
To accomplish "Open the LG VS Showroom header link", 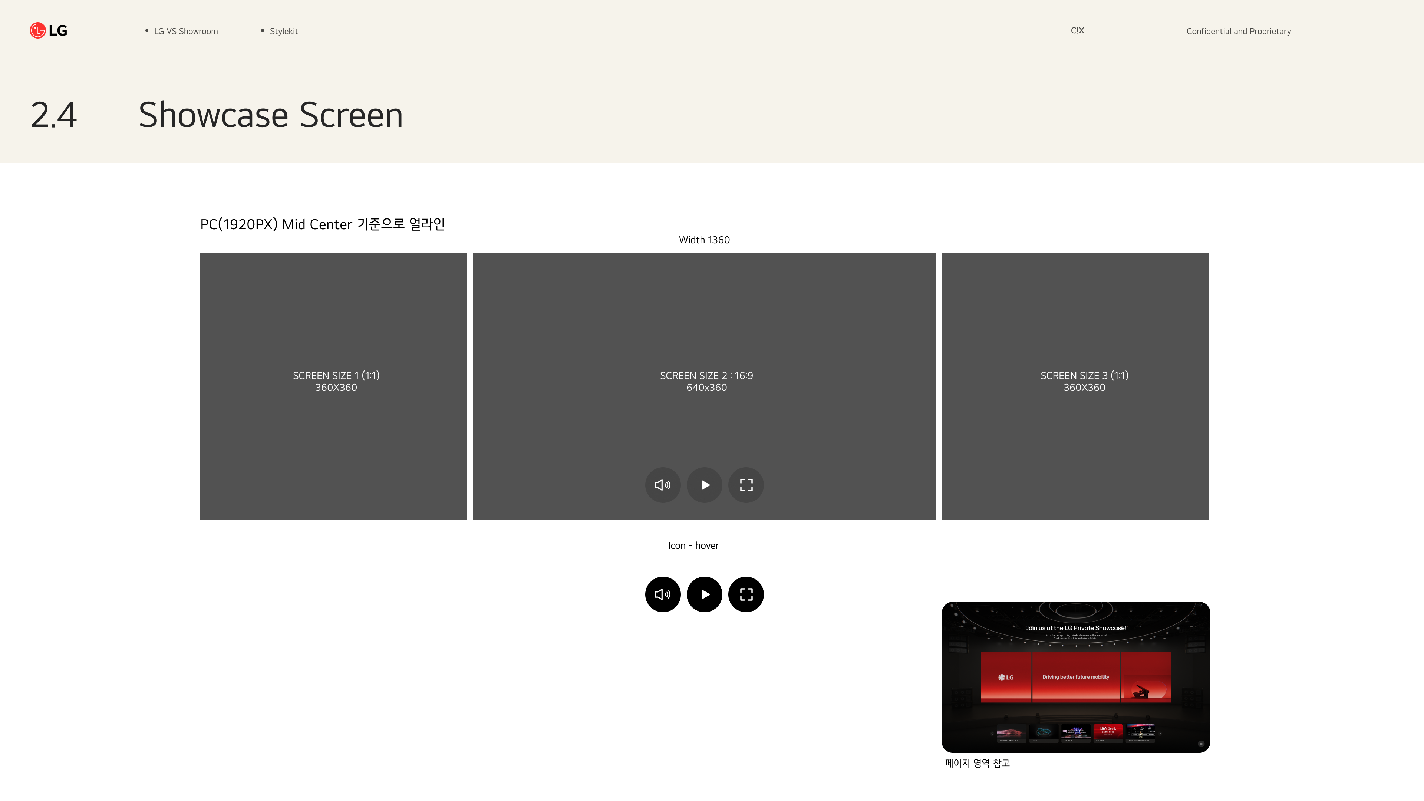I will (x=186, y=31).
